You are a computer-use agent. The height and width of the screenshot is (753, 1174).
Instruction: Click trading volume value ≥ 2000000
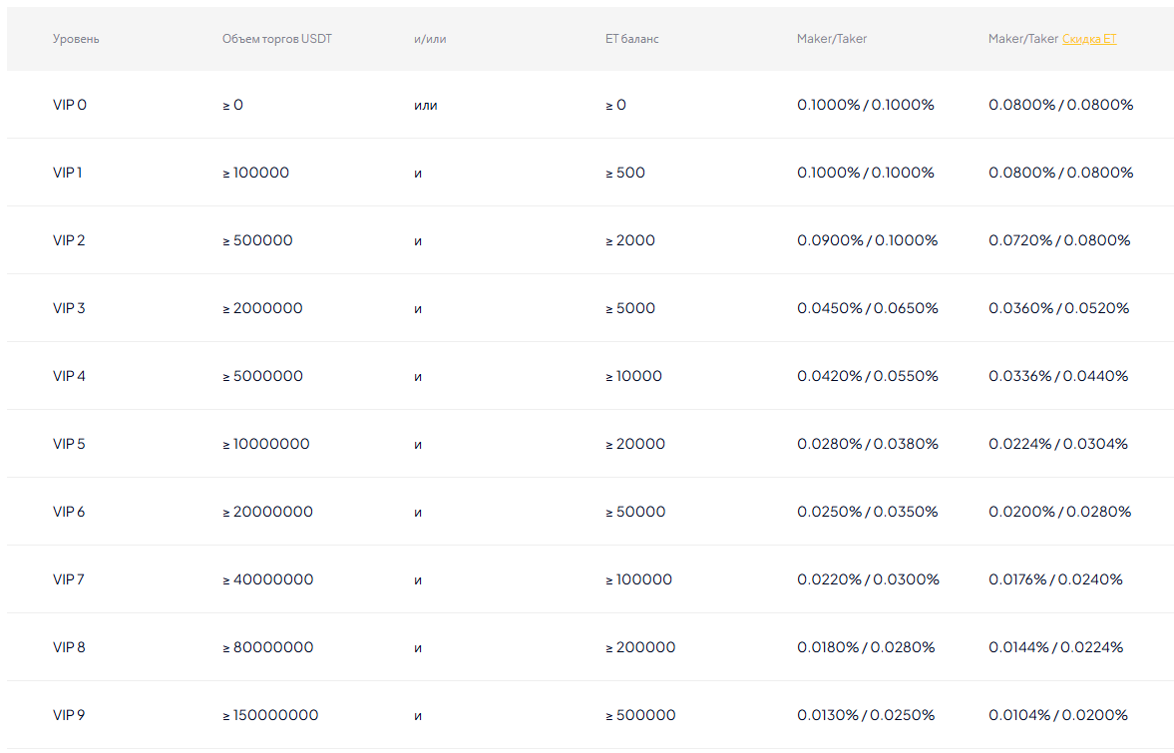tap(262, 308)
